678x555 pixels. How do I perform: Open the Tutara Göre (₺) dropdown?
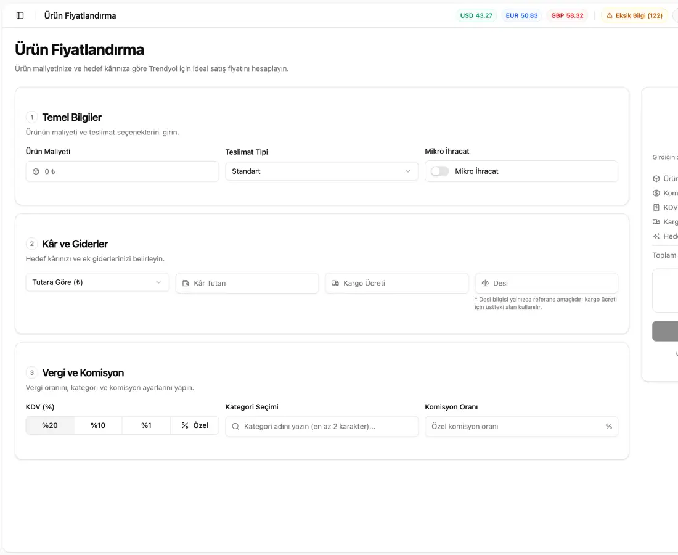[x=97, y=282]
